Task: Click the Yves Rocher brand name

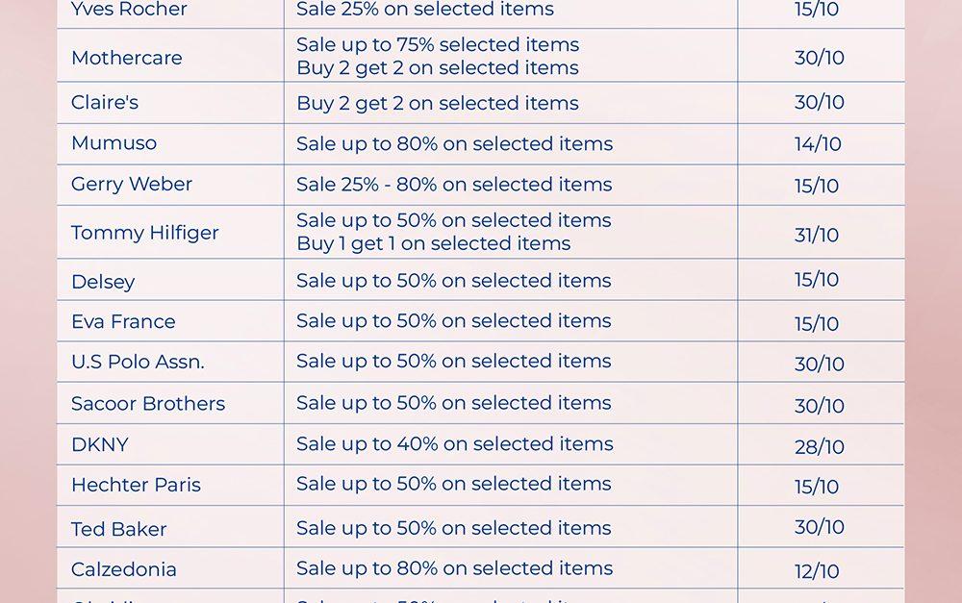Action: click(129, 10)
